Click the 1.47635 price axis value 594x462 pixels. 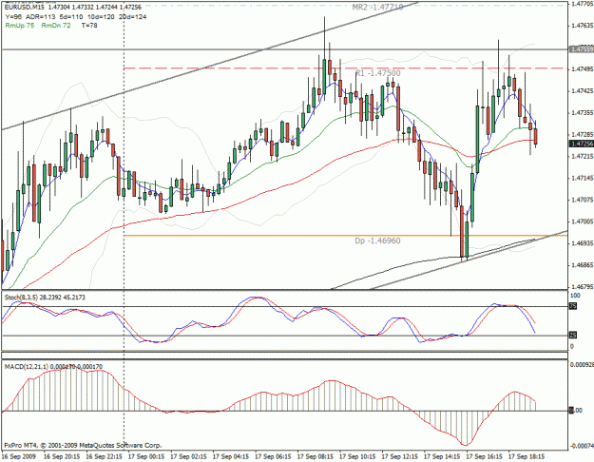click(583, 26)
